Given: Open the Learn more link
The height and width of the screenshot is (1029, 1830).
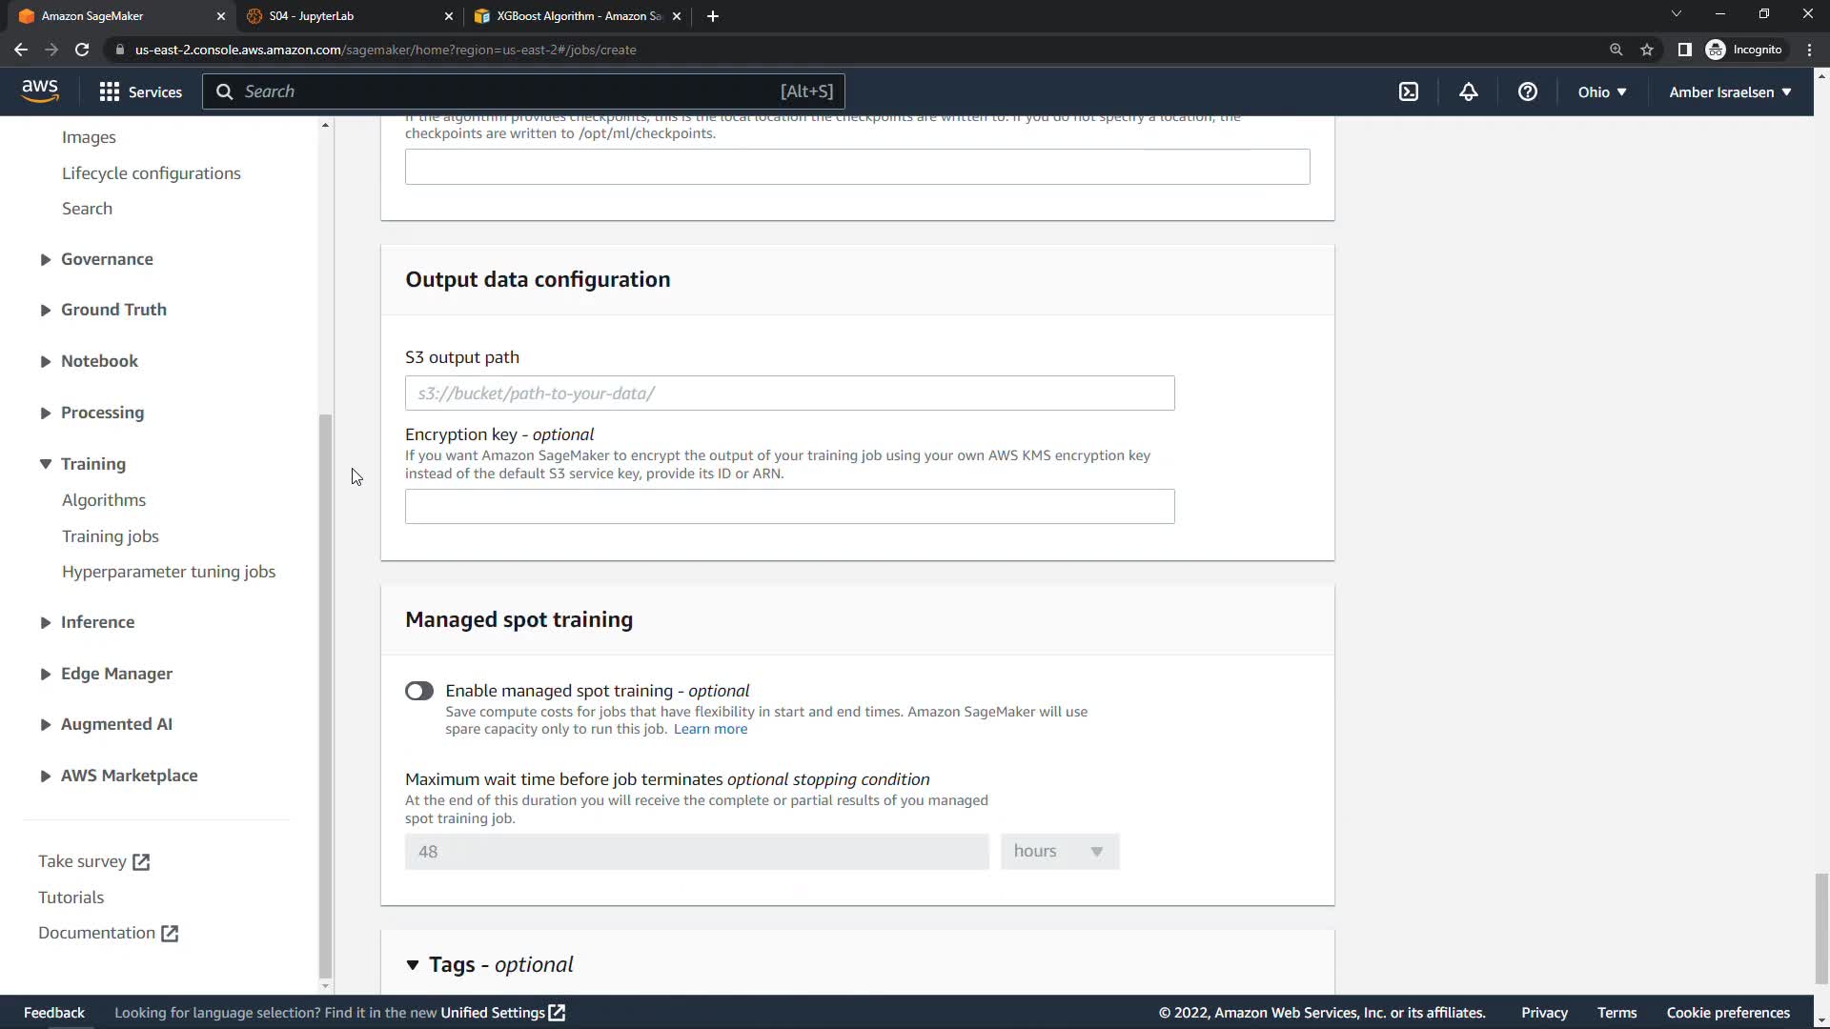Looking at the screenshot, I should (x=710, y=729).
